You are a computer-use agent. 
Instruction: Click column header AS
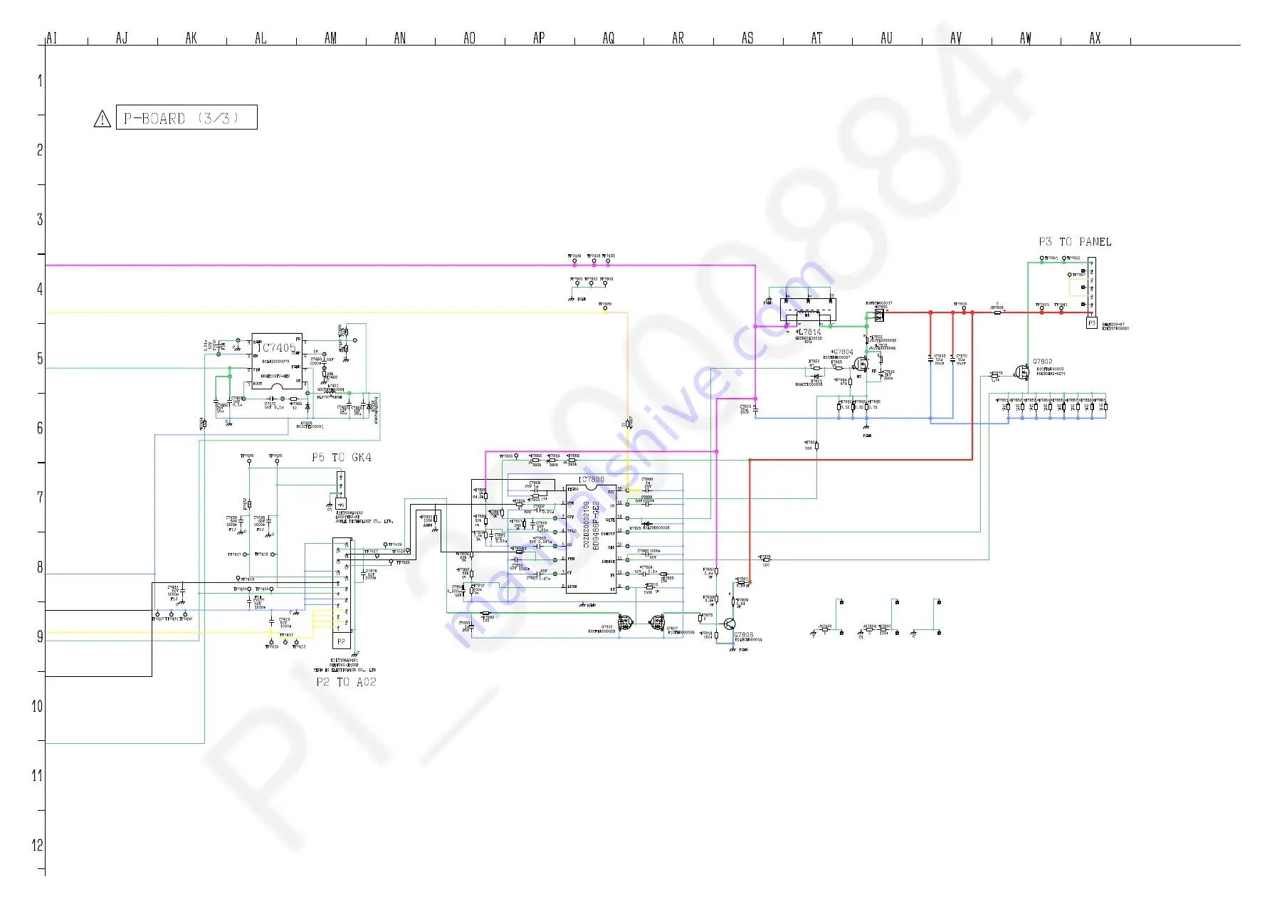(x=747, y=38)
